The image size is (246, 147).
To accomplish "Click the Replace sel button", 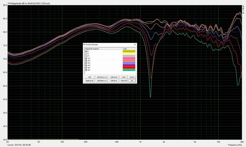I will [x=89, y=81].
